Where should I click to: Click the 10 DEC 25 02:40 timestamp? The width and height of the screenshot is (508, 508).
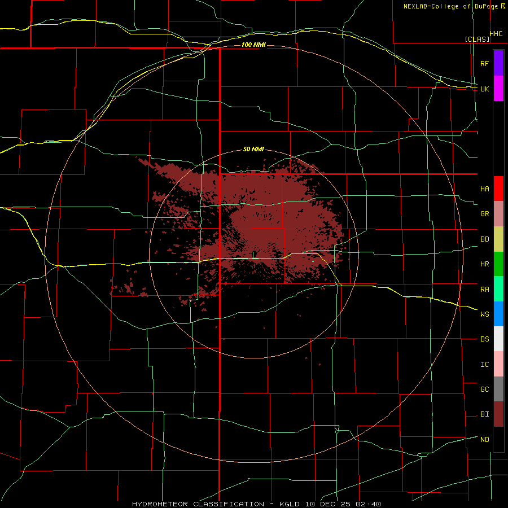343,504
